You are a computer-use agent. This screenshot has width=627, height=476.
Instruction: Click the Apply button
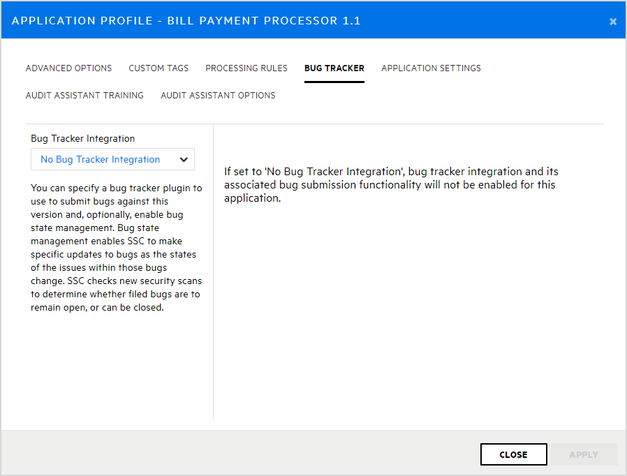pyautogui.click(x=584, y=454)
